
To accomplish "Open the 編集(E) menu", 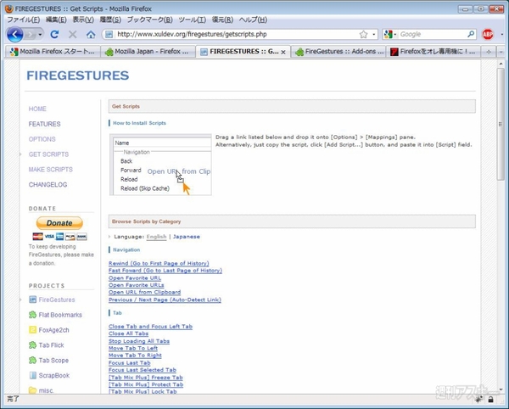I will [x=56, y=20].
